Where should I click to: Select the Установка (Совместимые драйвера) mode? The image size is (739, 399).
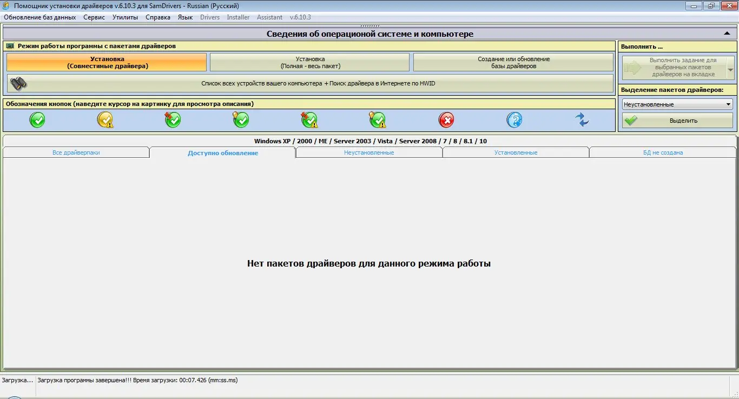(x=106, y=62)
